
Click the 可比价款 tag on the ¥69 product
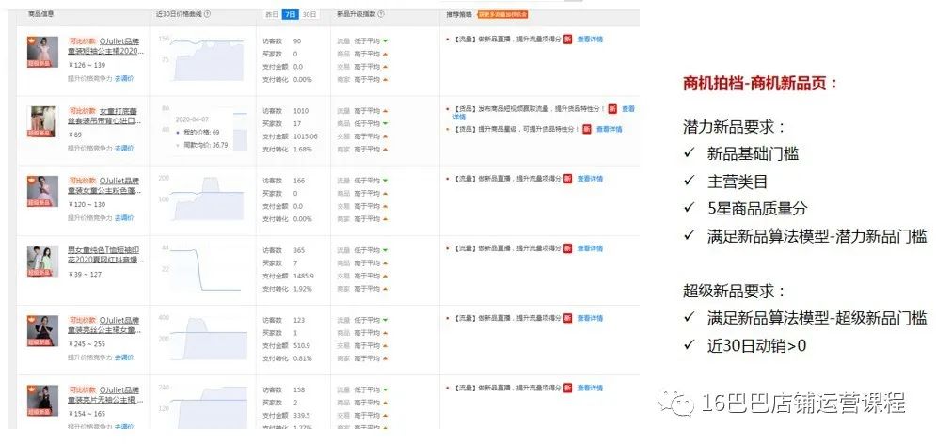[x=83, y=111]
